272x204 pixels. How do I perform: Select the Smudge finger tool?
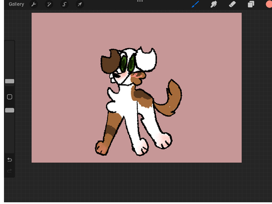click(x=214, y=5)
